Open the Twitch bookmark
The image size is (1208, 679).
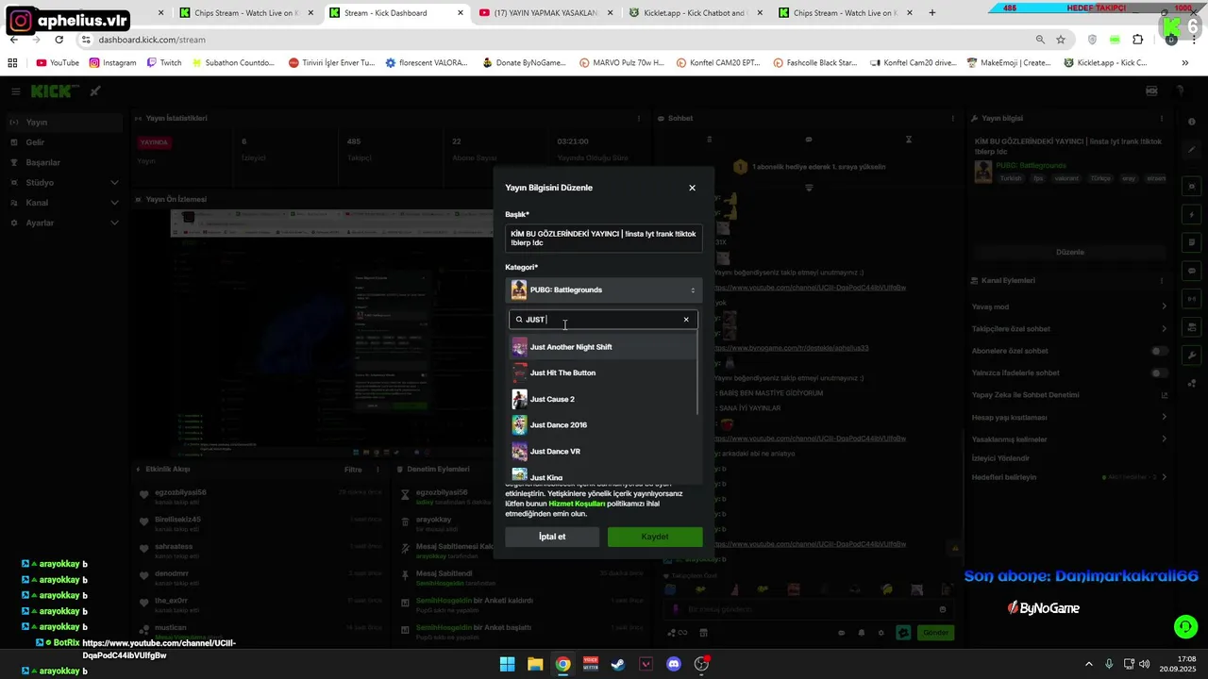[x=164, y=62]
